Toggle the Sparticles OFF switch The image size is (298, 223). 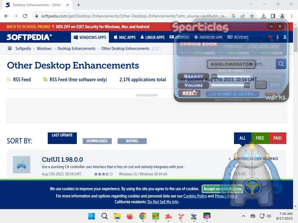(x=261, y=85)
